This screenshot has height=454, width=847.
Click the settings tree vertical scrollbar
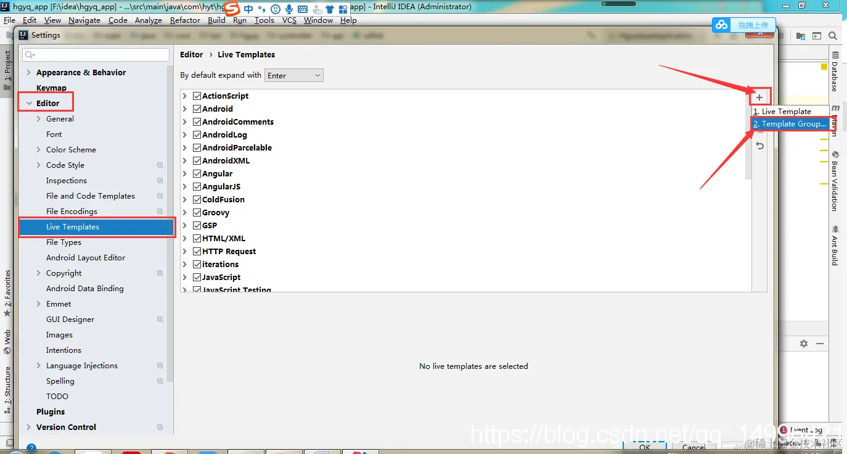(x=170, y=222)
